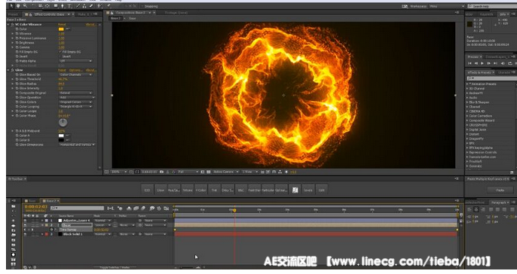This screenshot has height=274, width=517.
Task: Expand the Distort effects category
Action: pos(467,134)
